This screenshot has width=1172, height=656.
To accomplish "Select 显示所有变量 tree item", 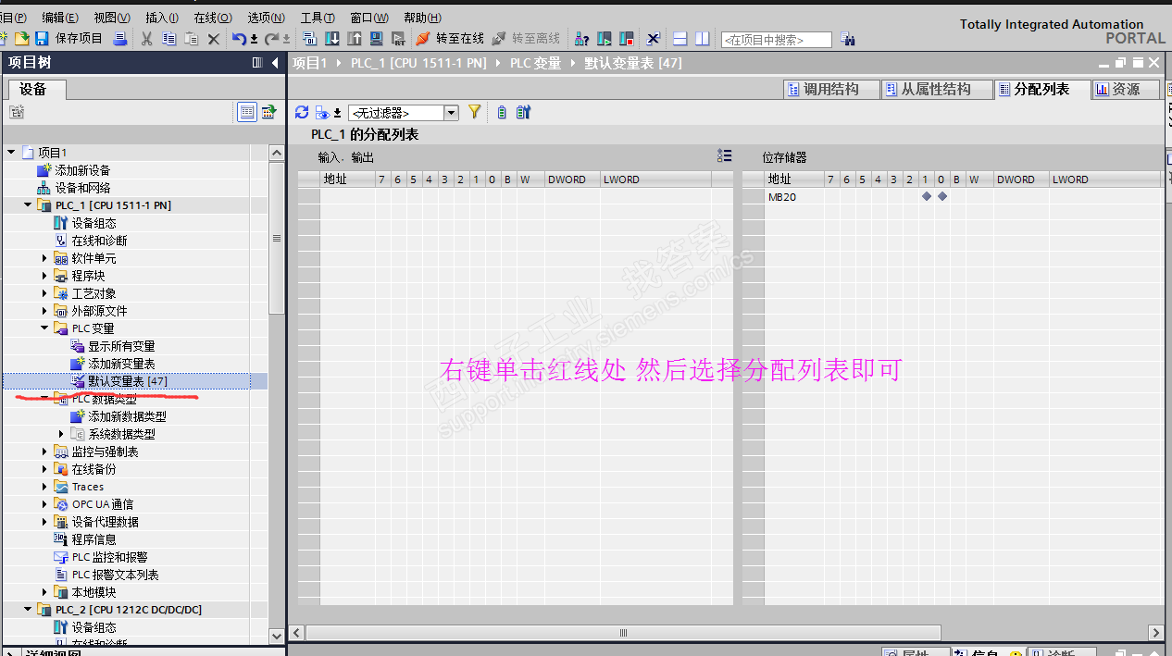I will click(x=121, y=346).
